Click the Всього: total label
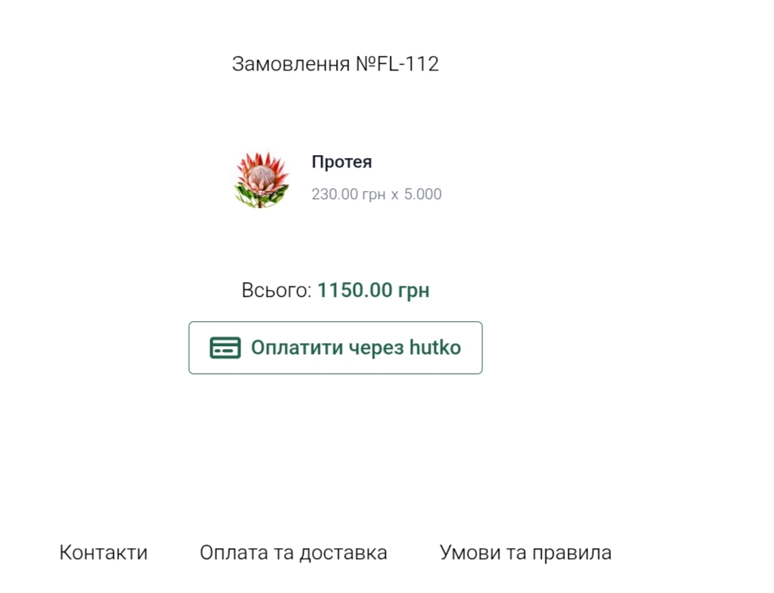 (x=276, y=290)
